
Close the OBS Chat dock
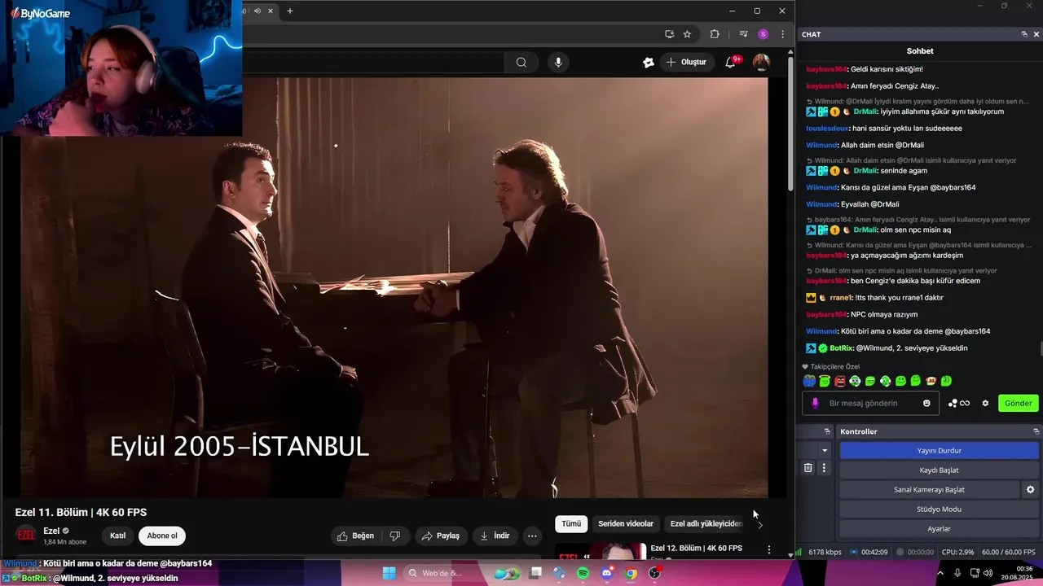tap(1036, 34)
